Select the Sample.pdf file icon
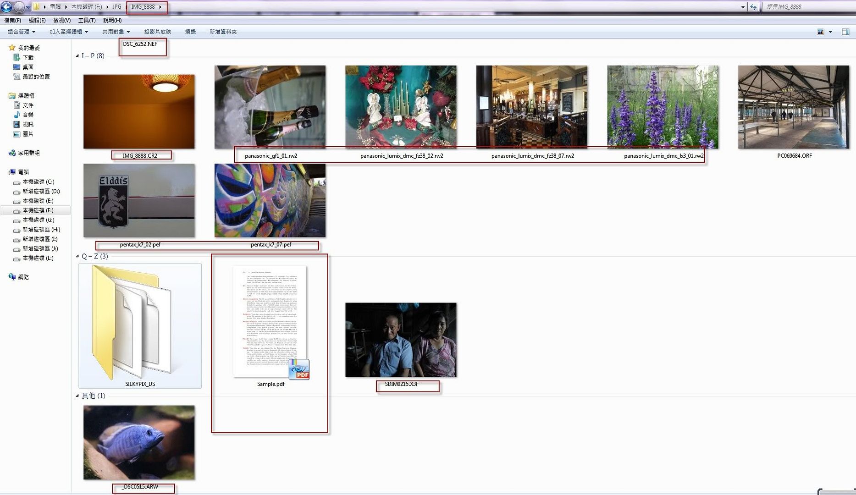 tap(271, 323)
